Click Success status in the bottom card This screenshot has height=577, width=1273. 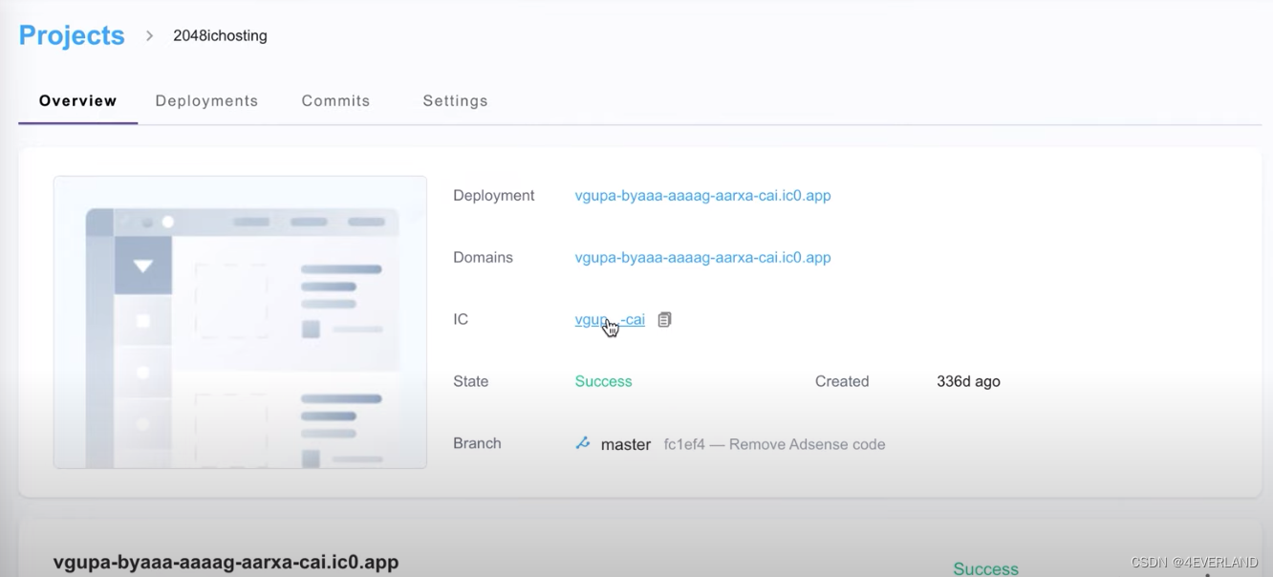[x=985, y=568]
